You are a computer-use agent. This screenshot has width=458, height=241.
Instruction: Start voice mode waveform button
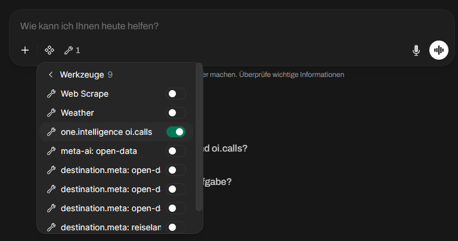(x=439, y=51)
